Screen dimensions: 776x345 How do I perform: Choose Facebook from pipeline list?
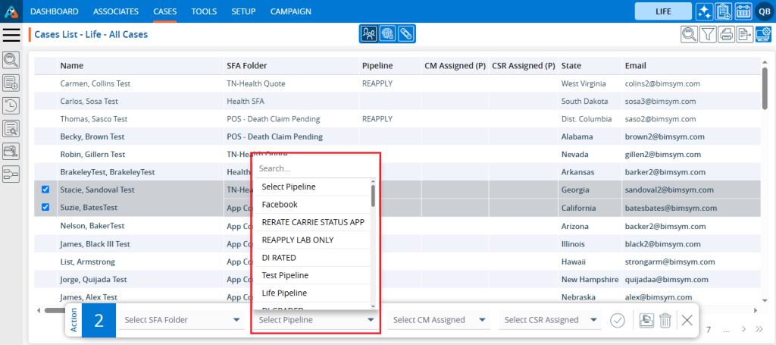pyautogui.click(x=280, y=205)
